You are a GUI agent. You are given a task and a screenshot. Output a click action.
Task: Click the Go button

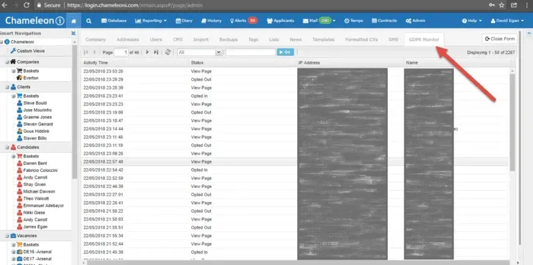[x=285, y=52]
